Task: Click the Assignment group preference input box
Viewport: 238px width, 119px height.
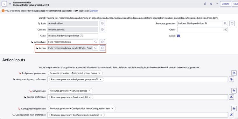Action: [137, 79]
